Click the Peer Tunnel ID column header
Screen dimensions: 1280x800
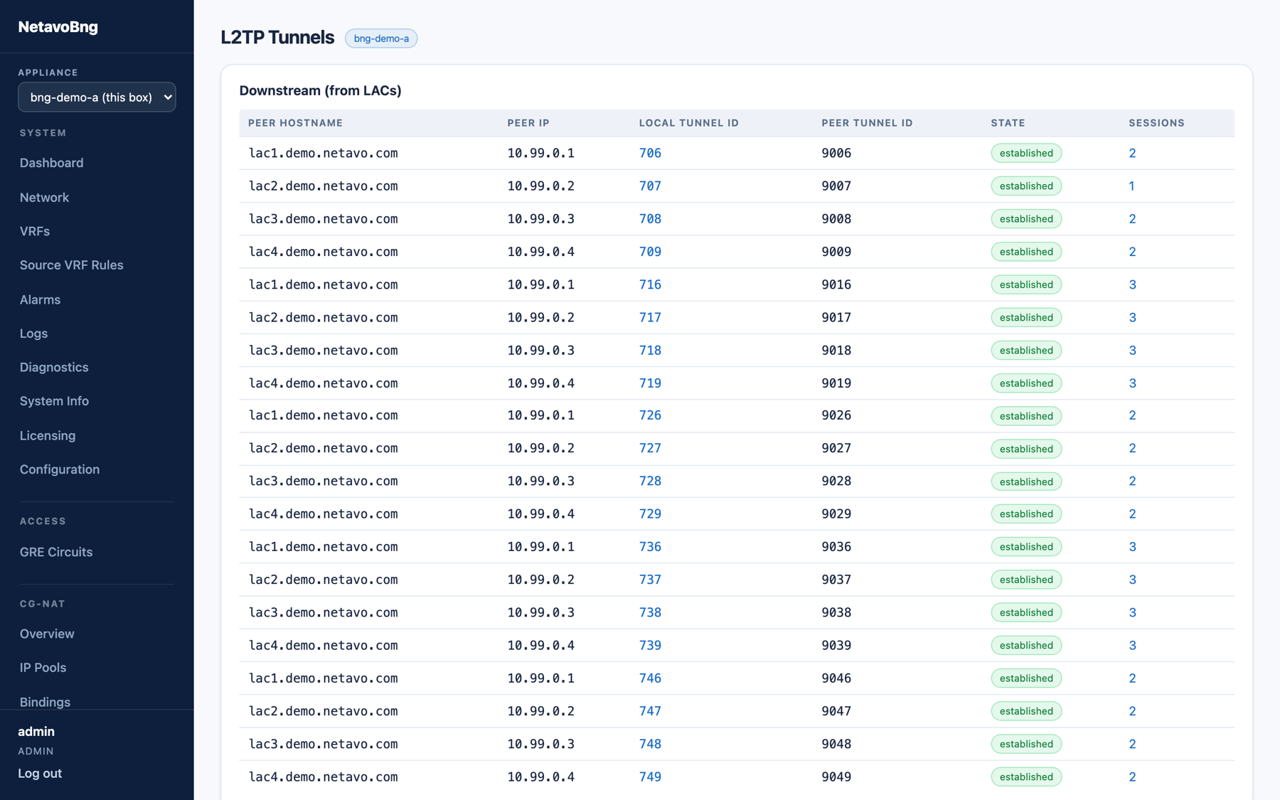click(867, 123)
